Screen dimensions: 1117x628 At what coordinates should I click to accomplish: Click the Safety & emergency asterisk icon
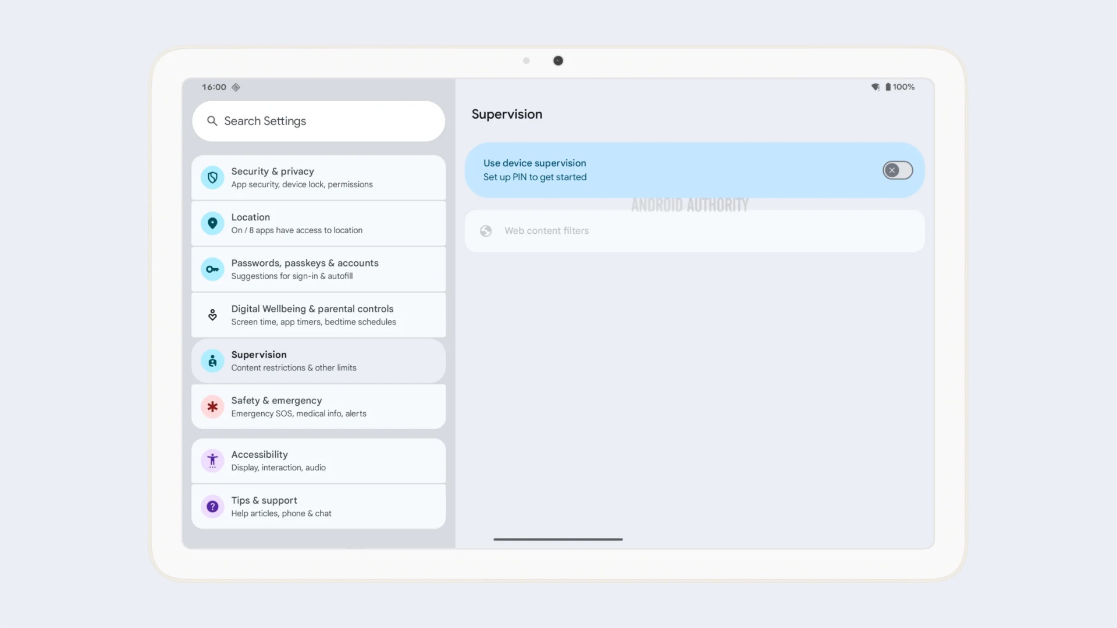212,407
